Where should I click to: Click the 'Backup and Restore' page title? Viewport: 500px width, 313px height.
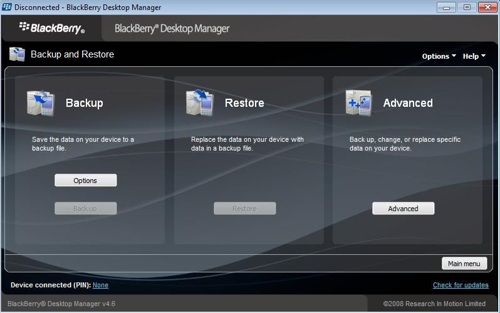tap(73, 54)
